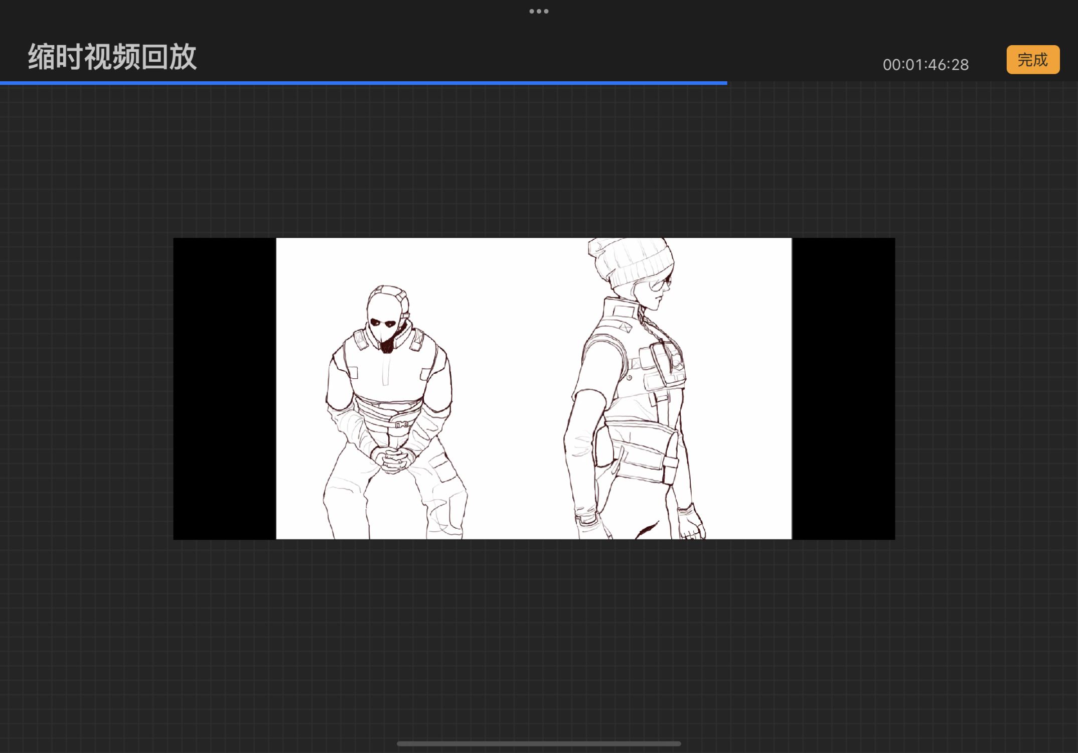This screenshot has height=753, width=1078.
Task: Click the seated masked figure's mask
Action: coord(384,316)
